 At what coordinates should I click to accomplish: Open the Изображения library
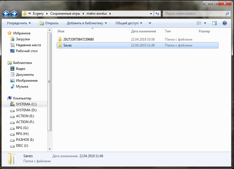27,81
